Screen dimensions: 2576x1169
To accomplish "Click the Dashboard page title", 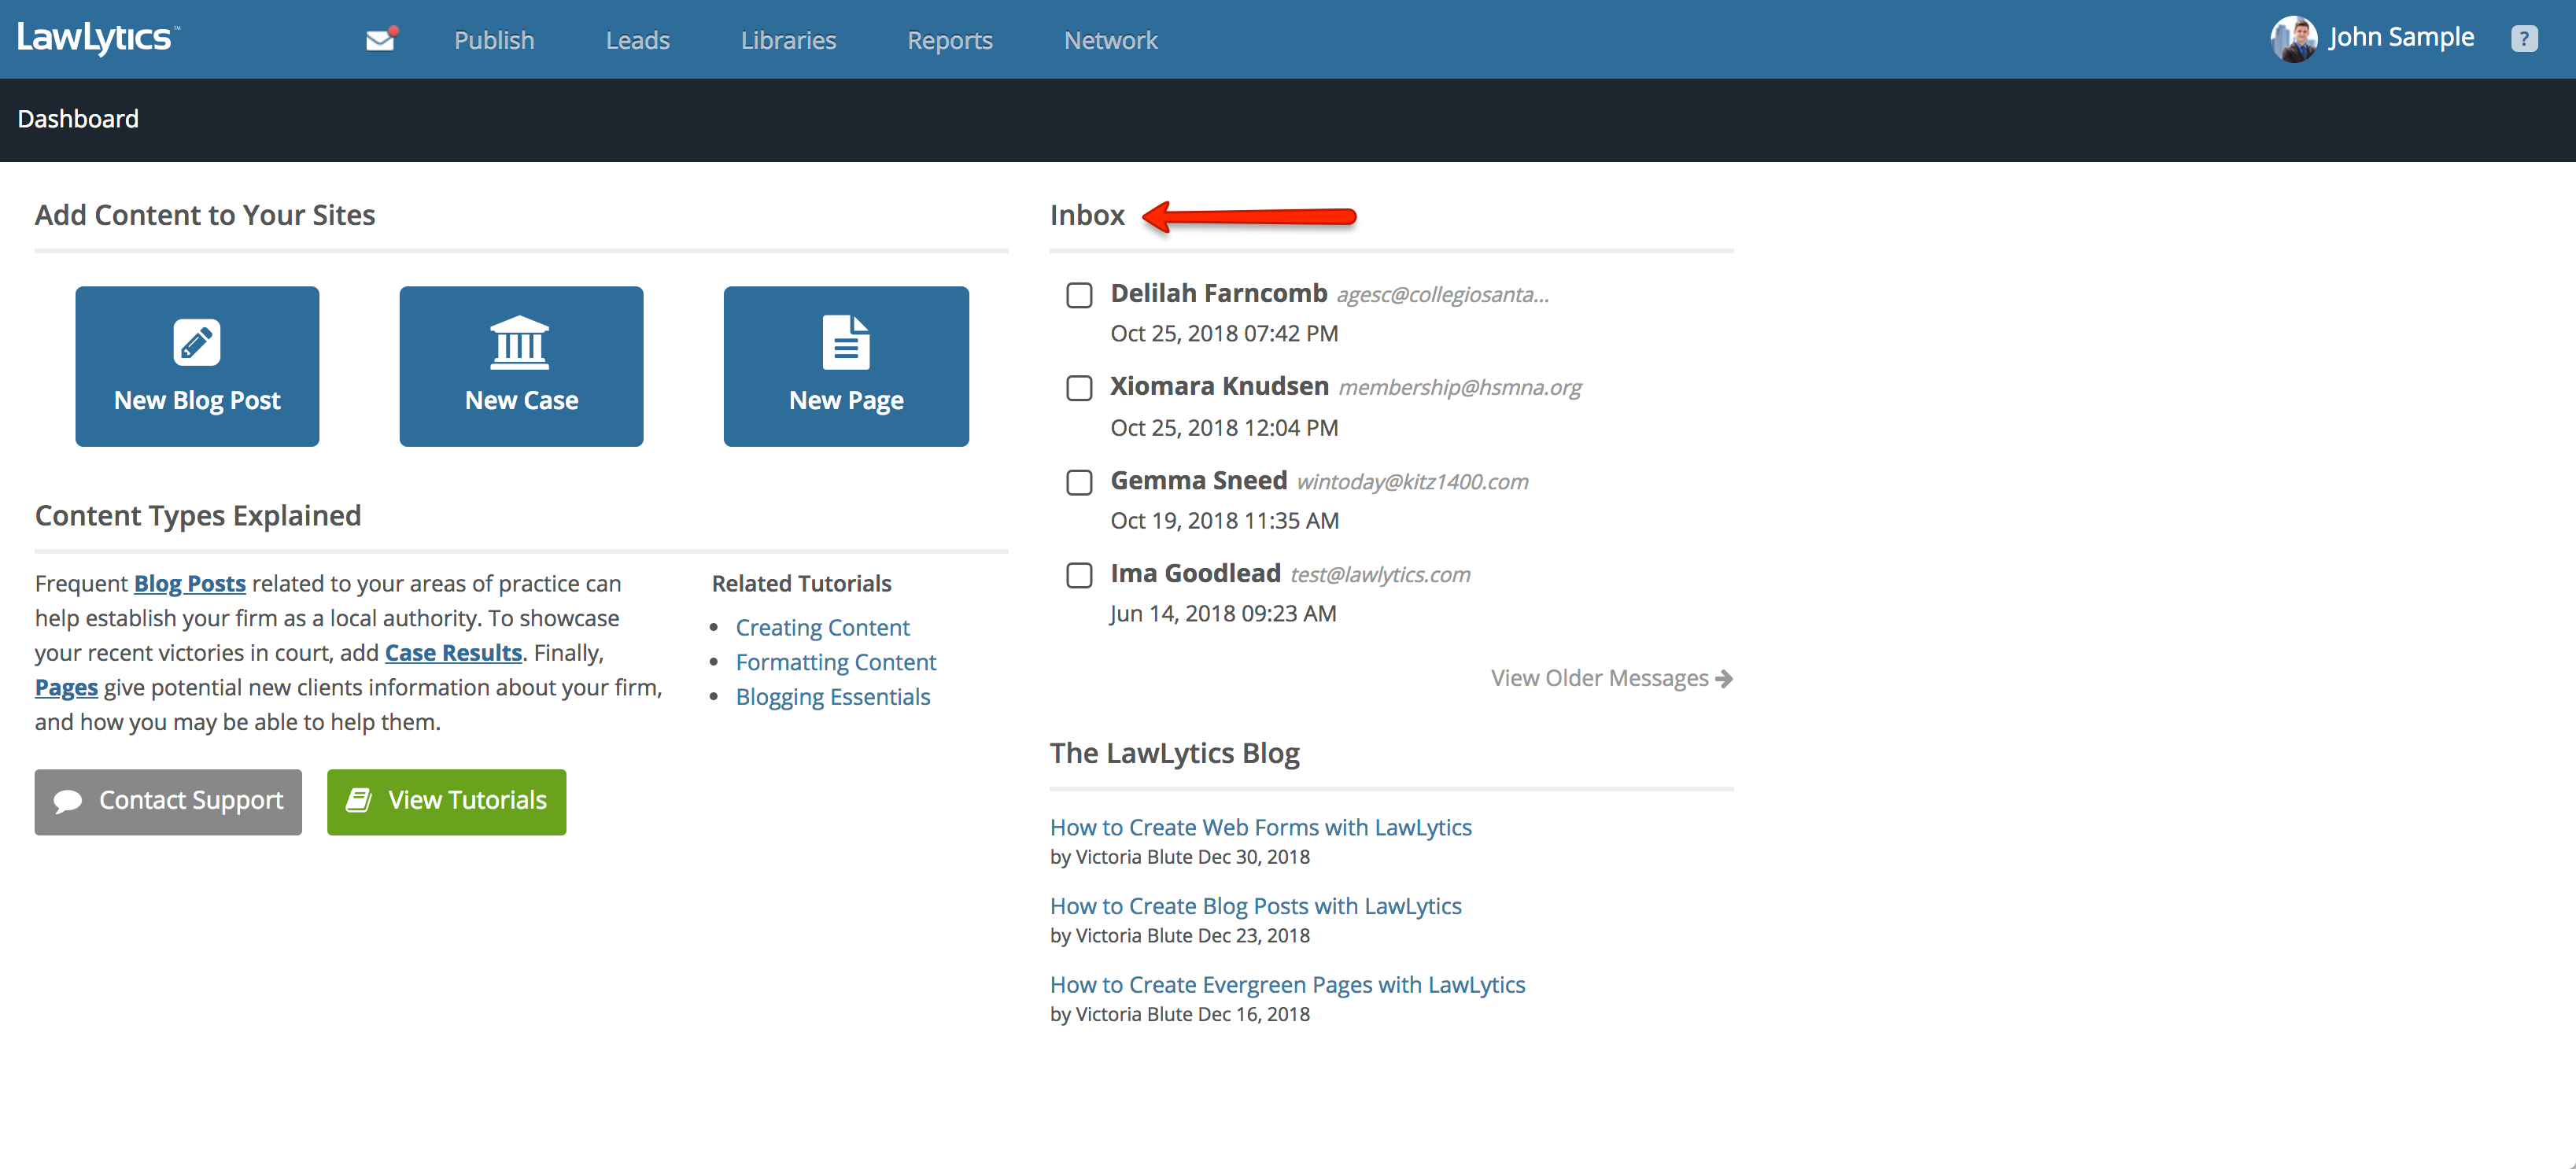I will [78, 119].
